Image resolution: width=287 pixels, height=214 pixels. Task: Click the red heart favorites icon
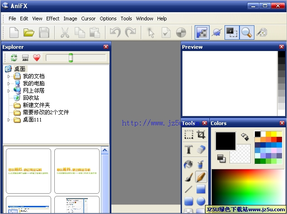(37, 58)
